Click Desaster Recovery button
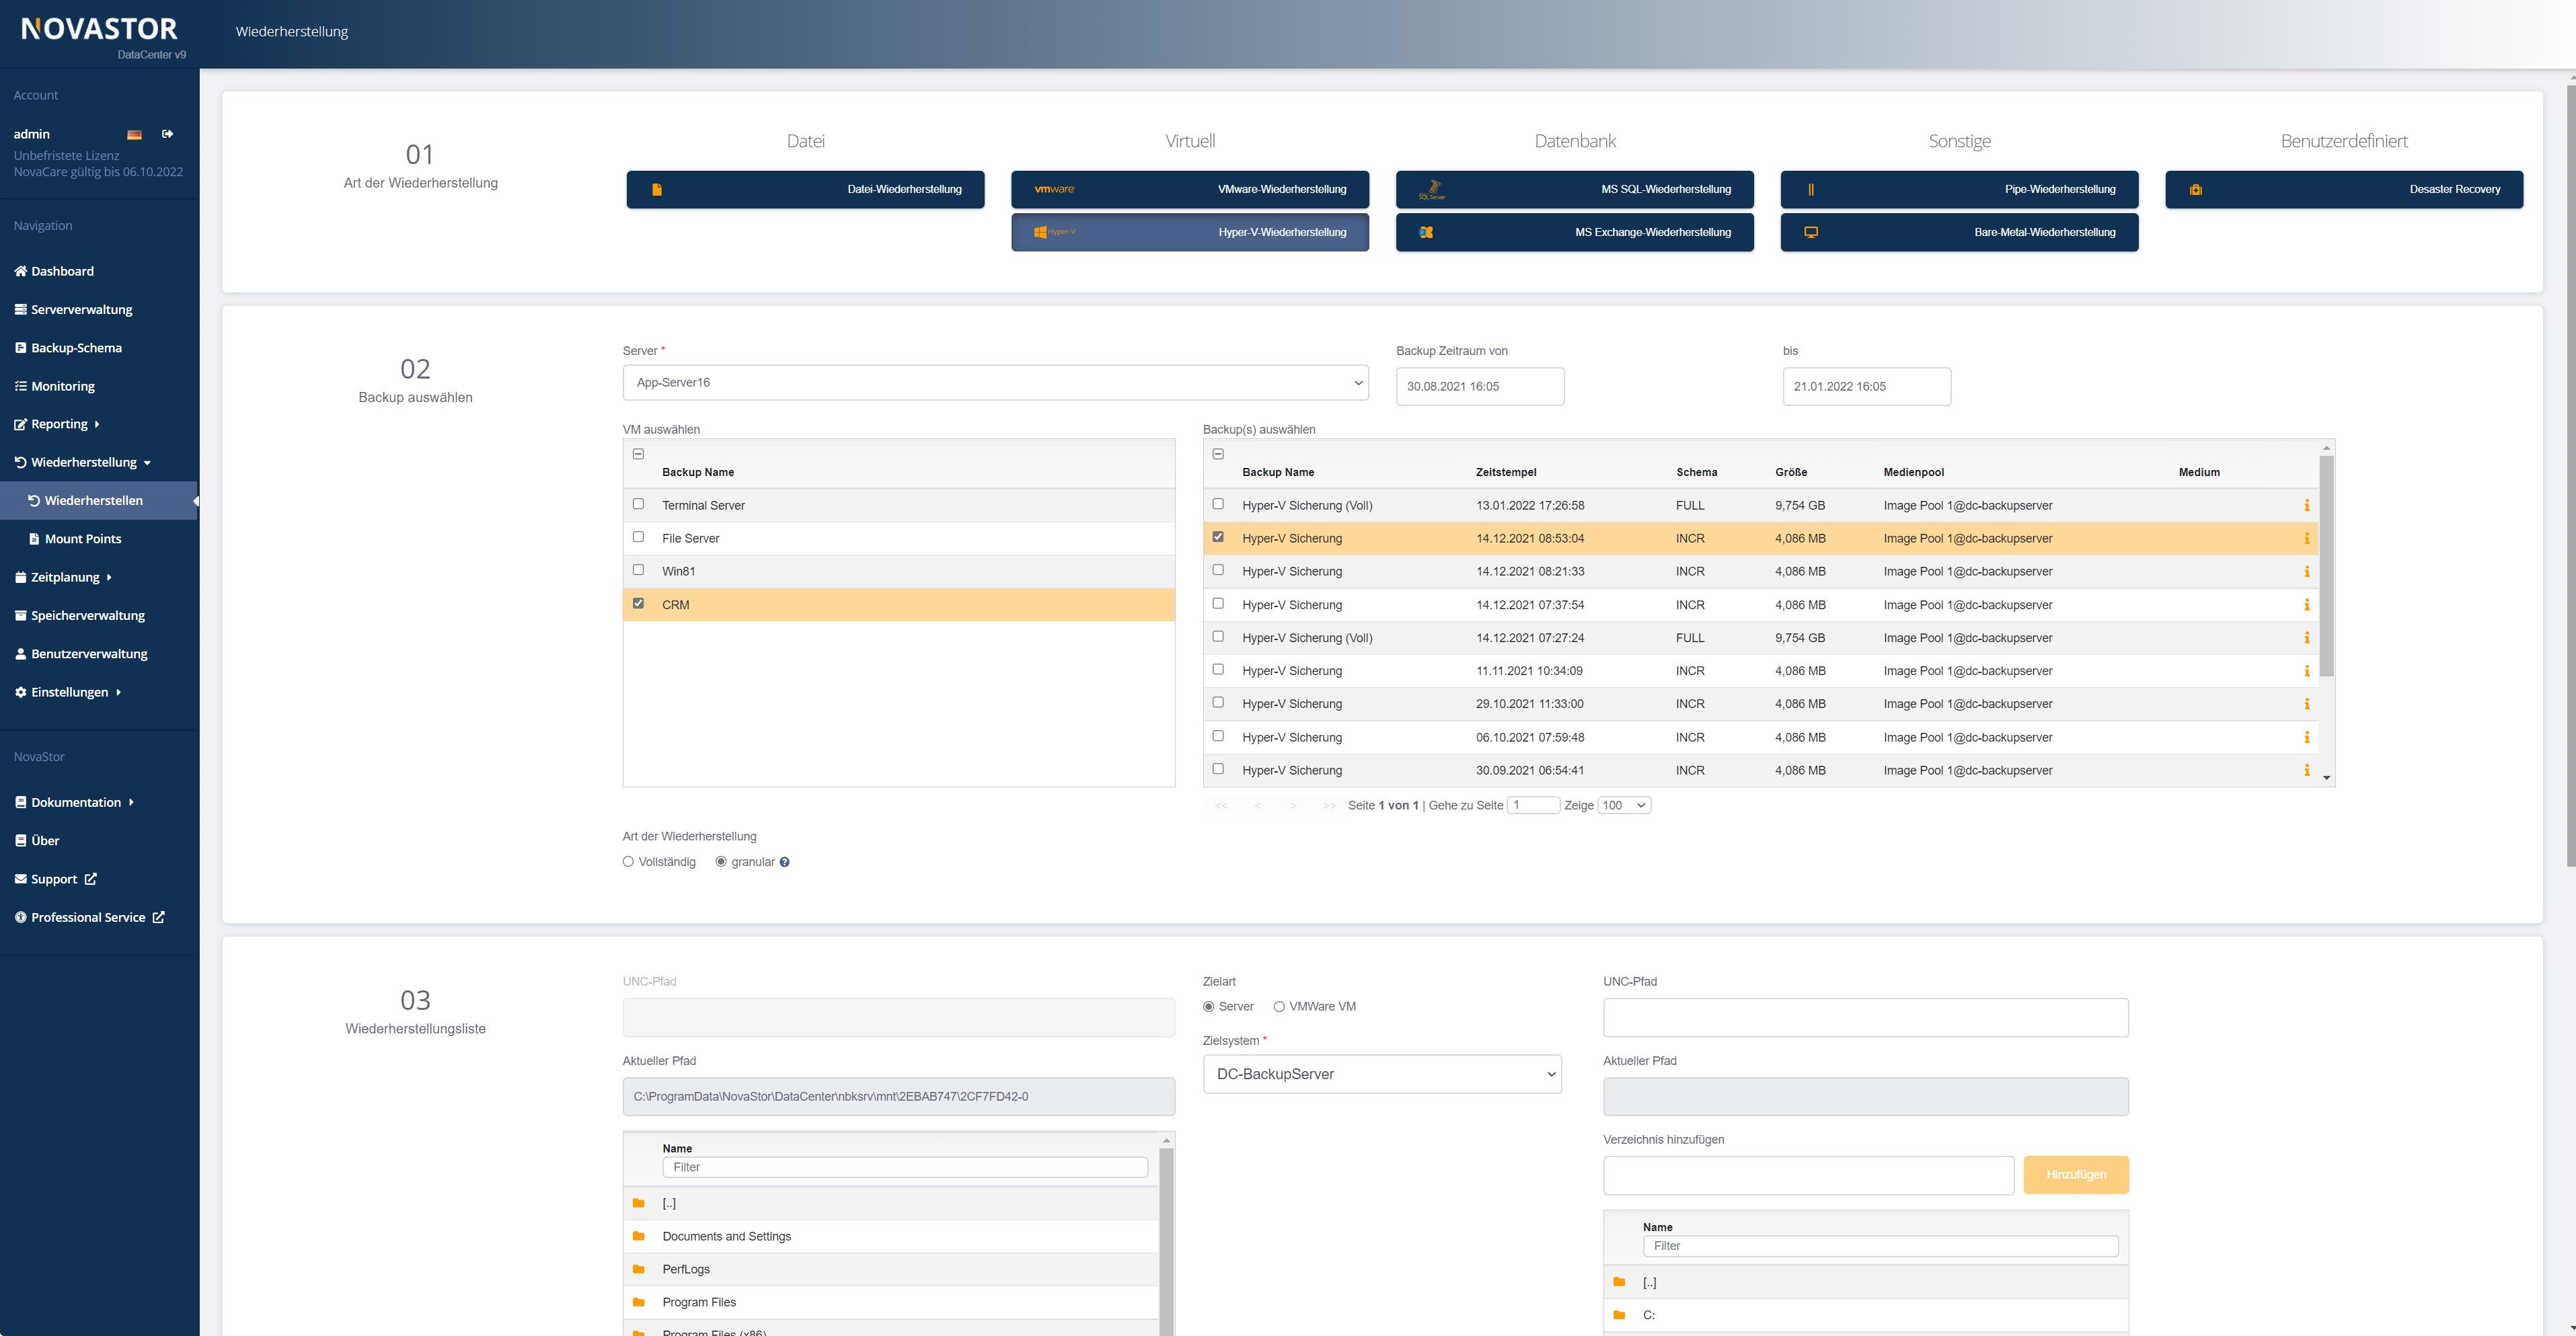 [2344, 189]
